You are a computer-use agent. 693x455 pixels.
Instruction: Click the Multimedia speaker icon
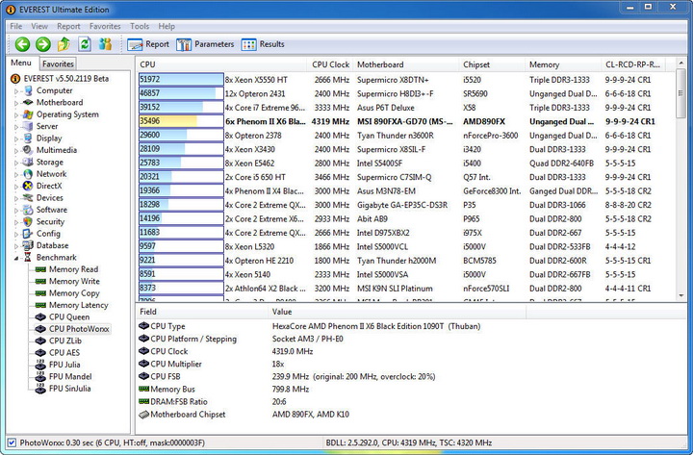click(28, 150)
